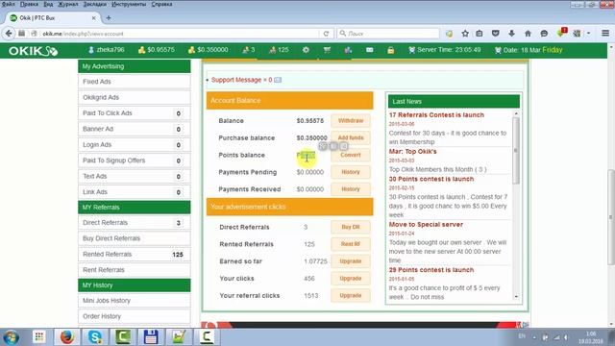
Task: Click the Withdraw button
Action: (x=351, y=121)
